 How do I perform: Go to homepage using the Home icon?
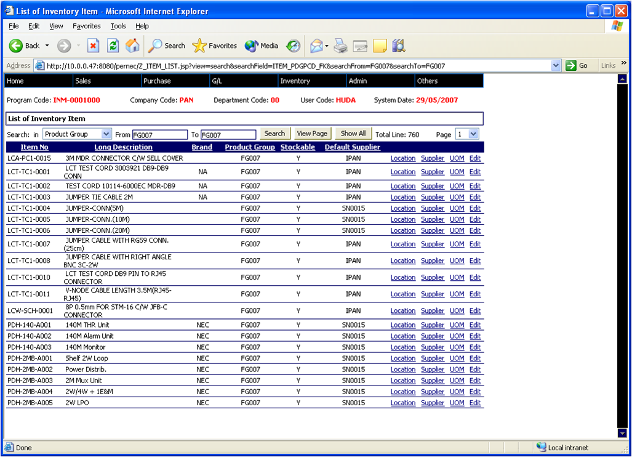[132, 46]
